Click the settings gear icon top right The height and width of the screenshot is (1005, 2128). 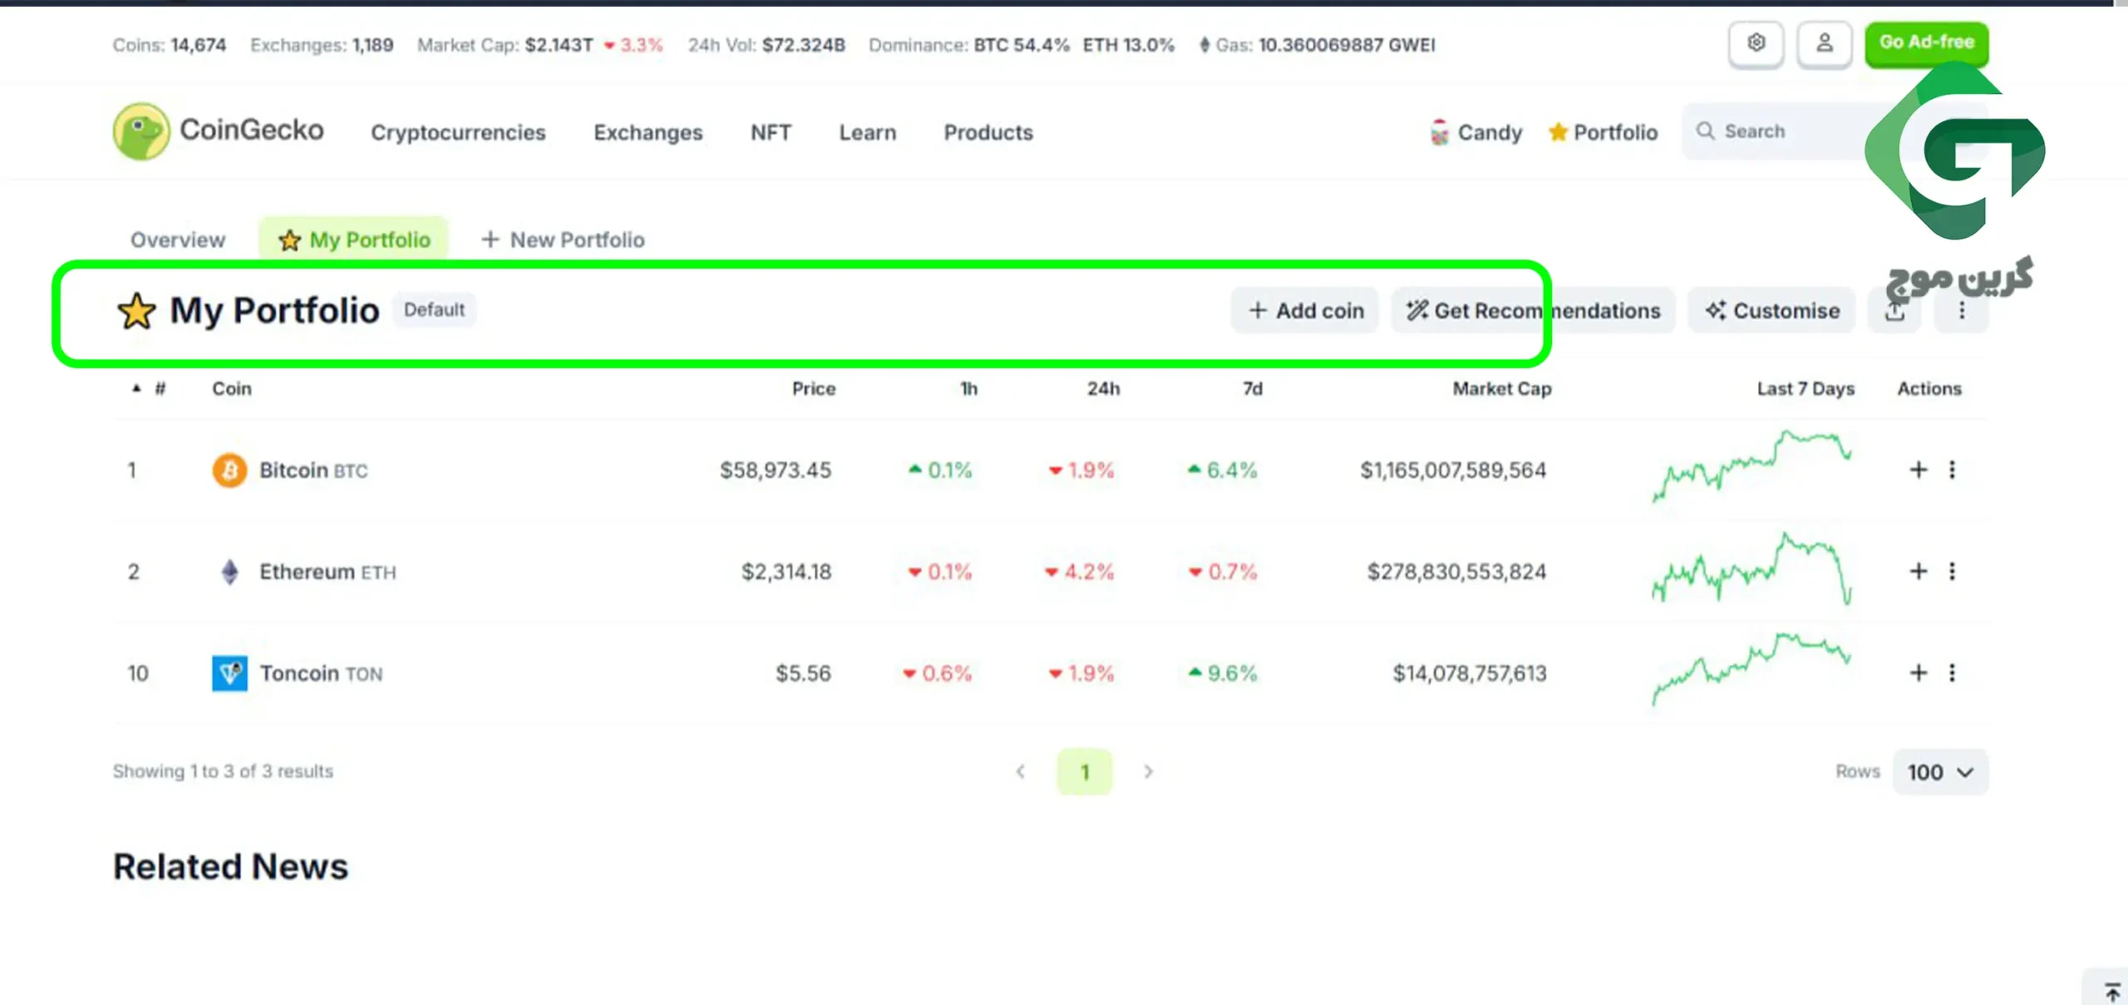pyautogui.click(x=1756, y=42)
